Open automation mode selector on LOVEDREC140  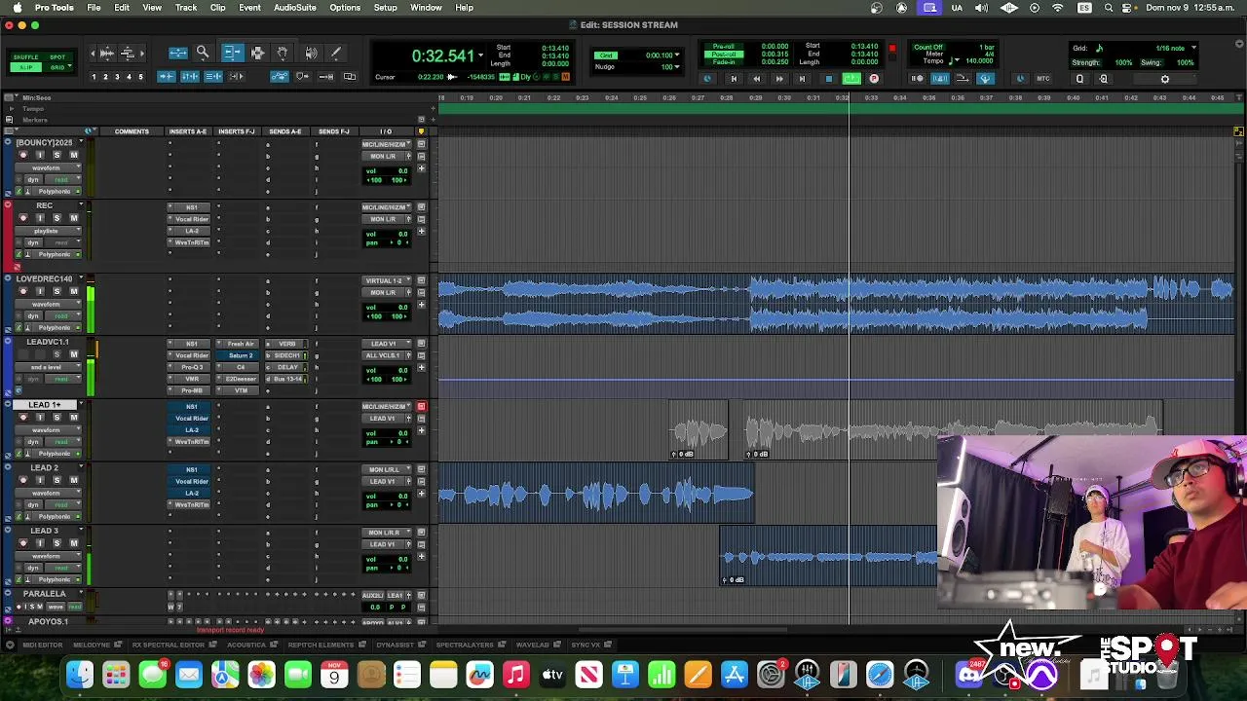point(63,315)
